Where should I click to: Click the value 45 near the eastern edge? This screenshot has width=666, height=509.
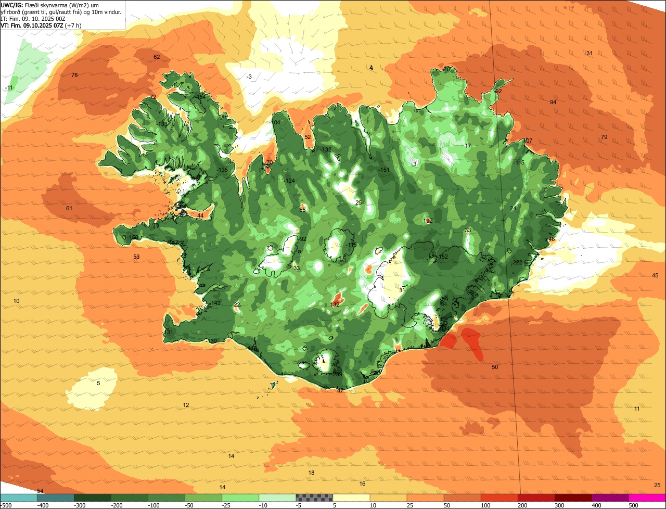[655, 275]
